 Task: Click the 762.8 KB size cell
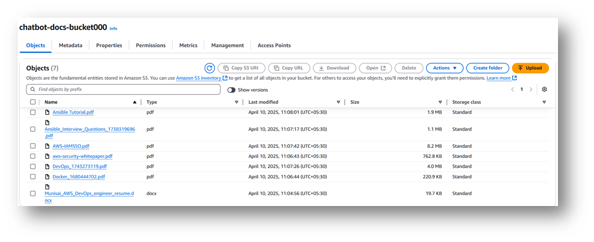coord(432,156)
